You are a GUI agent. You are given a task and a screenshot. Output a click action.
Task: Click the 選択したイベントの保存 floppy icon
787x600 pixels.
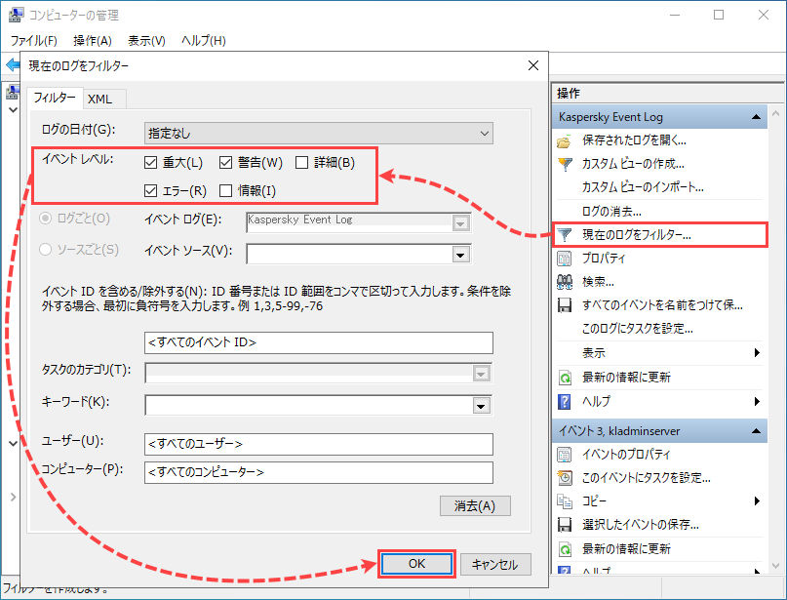565,525
